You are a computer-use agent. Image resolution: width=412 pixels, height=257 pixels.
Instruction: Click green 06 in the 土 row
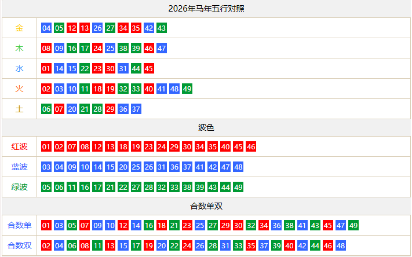click(46, 109)
